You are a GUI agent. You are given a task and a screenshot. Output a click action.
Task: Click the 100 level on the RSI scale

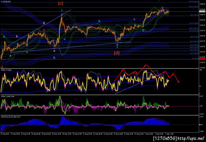pos(201,70)
